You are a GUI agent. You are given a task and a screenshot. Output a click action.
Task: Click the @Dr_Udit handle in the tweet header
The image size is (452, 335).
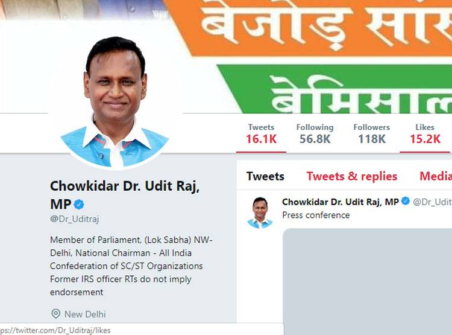[432, 202]
